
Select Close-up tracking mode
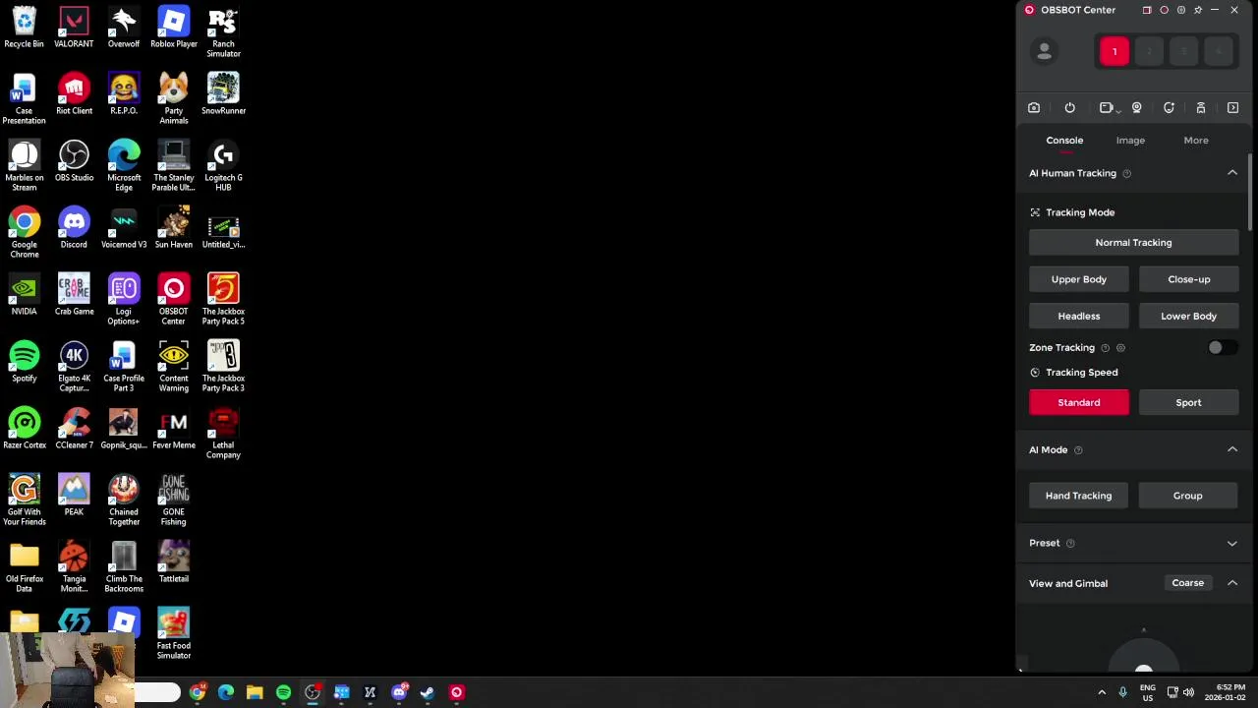click(x=1189, y=279)
